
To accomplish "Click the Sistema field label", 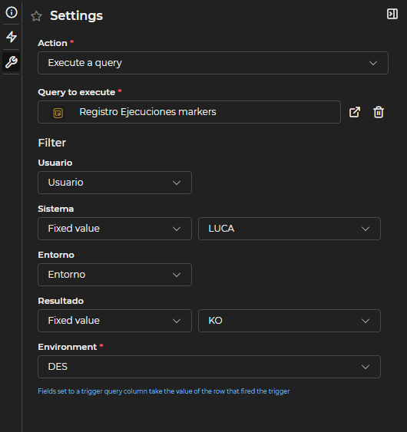I will (x=56, y=209).
